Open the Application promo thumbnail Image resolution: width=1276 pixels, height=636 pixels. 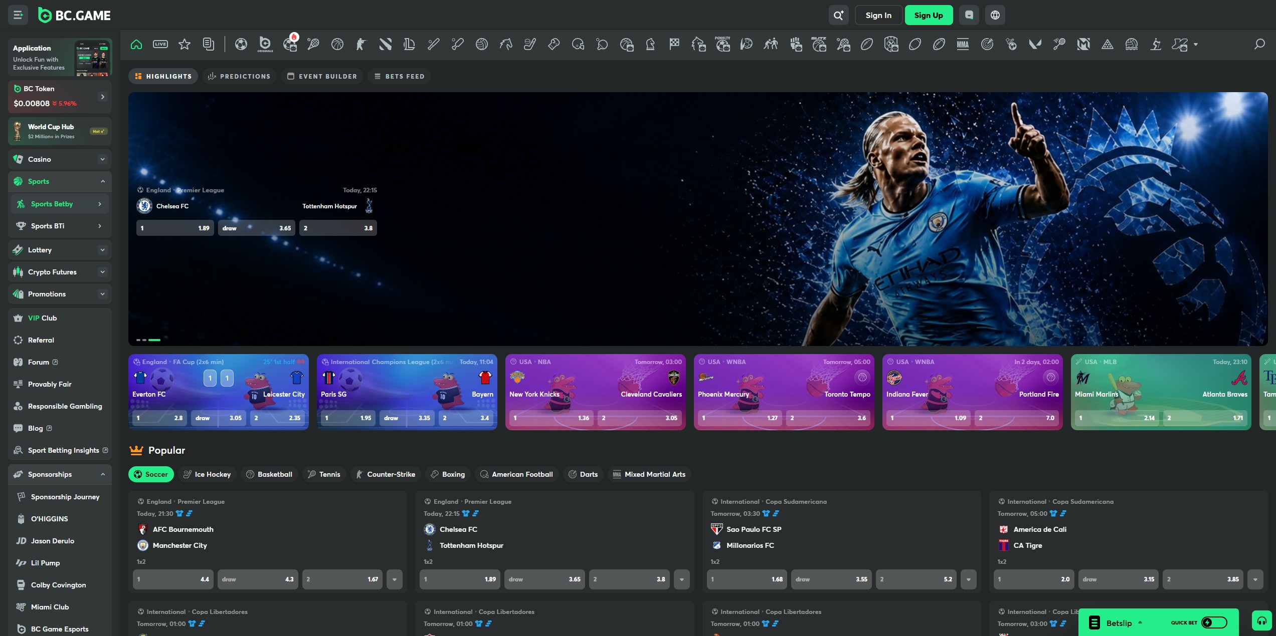(x=92, y=57)
